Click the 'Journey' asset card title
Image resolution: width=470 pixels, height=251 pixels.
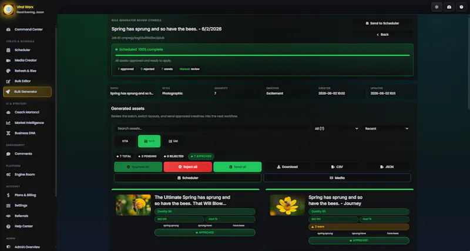335,200
